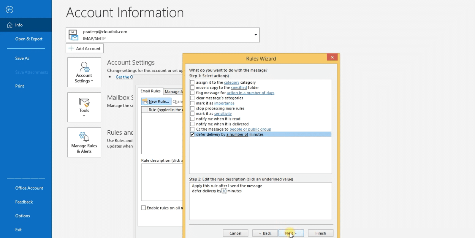Click the Info home icon
The height and width of the screenshot is (238, 475).
coord(10,25)
